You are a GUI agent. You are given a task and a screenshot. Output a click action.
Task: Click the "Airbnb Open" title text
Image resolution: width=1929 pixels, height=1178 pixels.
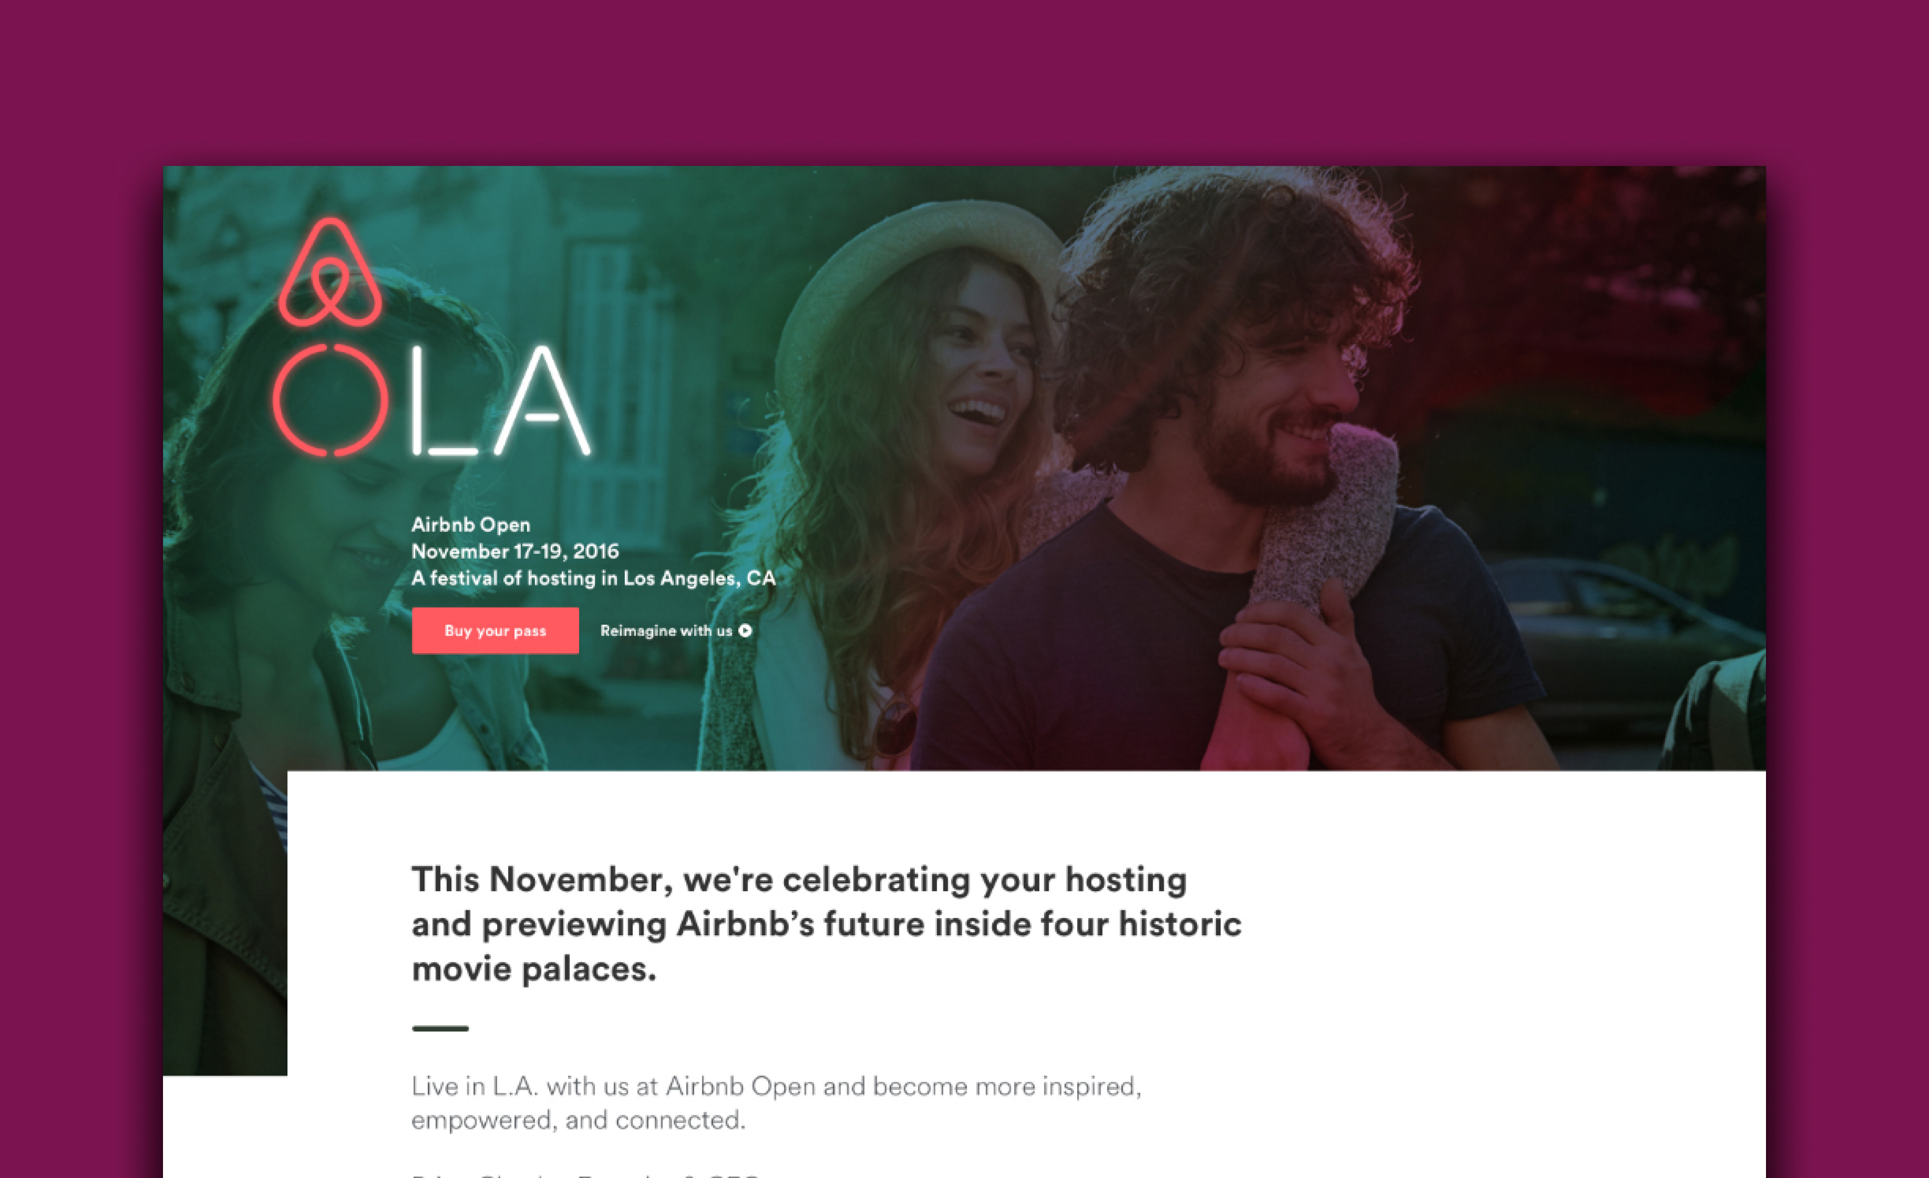471,525
